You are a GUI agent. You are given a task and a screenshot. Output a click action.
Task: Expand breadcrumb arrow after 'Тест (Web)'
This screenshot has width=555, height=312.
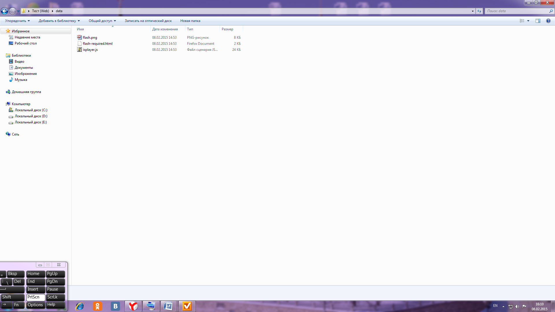tap(52, 11)
